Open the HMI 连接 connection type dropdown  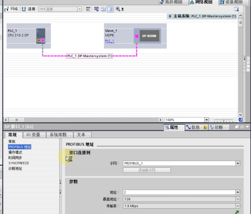coord(79,9)
